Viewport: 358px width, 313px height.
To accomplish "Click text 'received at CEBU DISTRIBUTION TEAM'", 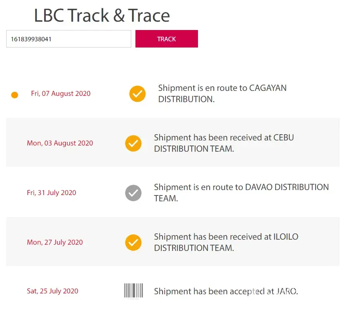I will tap(224, 143).
